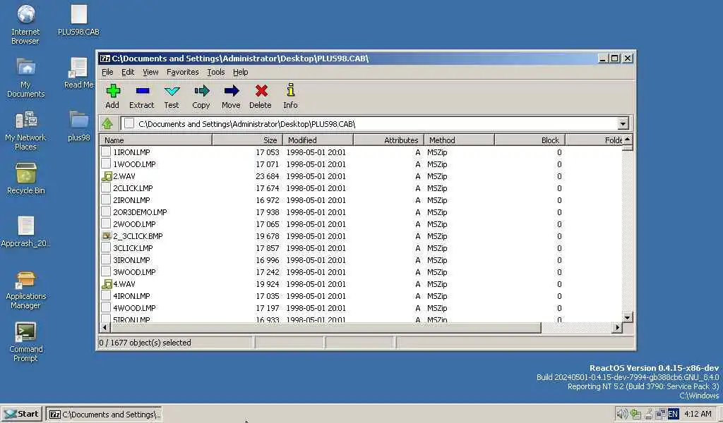Select the 4WOOD.LMP file row
This screenshot has width=723, height=423.
pyautogui.click(x=361, y=308)
